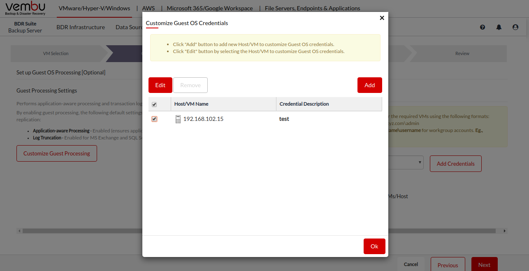Click the horizontal scrollbar left arrow
The image size is (529, 271).
coord(19,231)
